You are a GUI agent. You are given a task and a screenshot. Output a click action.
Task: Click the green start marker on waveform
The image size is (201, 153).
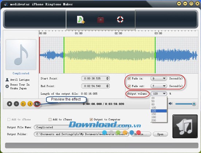64,55
